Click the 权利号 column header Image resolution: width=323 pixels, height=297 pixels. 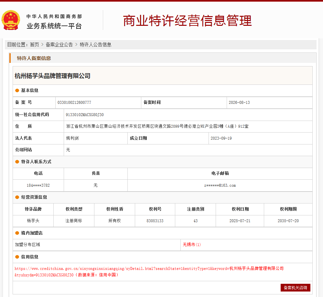point(155,209)
